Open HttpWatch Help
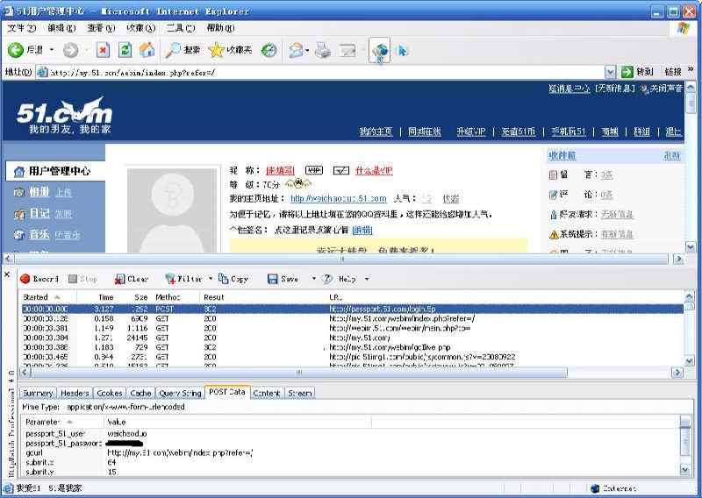Image resolution: width=702 pixels, height=498 pixels. 339,279
